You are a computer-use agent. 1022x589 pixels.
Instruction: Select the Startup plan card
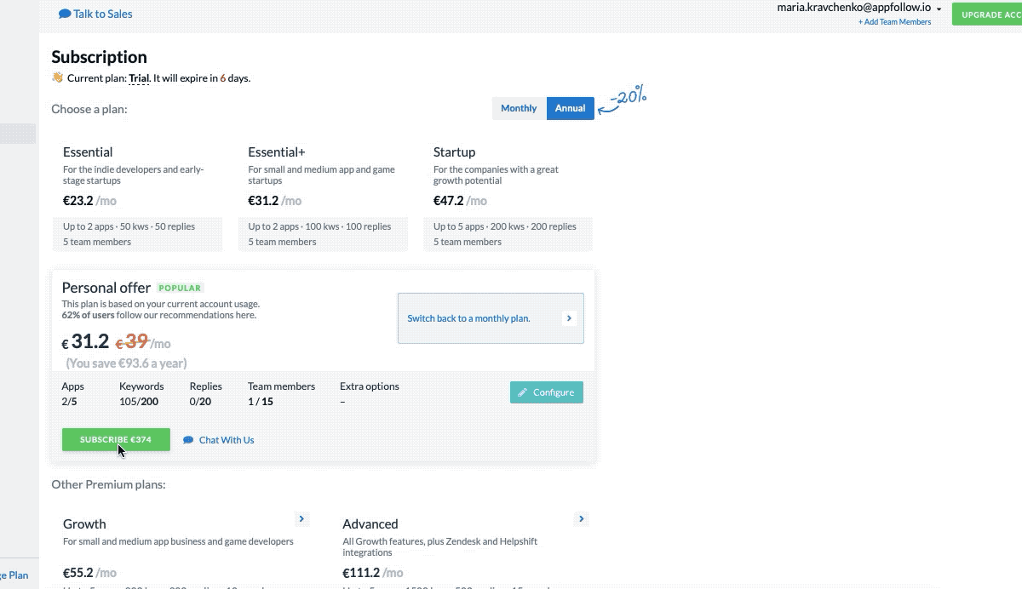tap(507, 196)
